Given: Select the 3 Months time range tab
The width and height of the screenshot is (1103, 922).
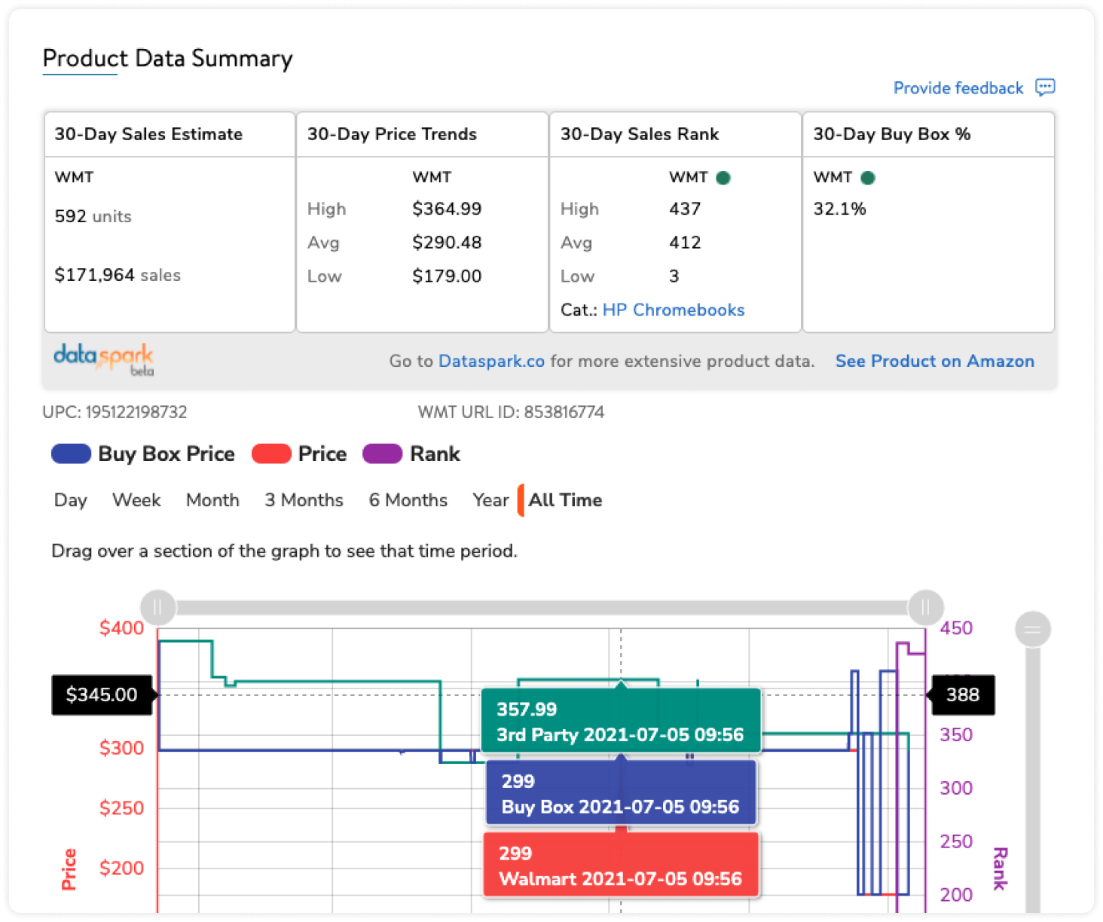Looking at the screenshot, I should pyautogui.click(x=304, y=500).
